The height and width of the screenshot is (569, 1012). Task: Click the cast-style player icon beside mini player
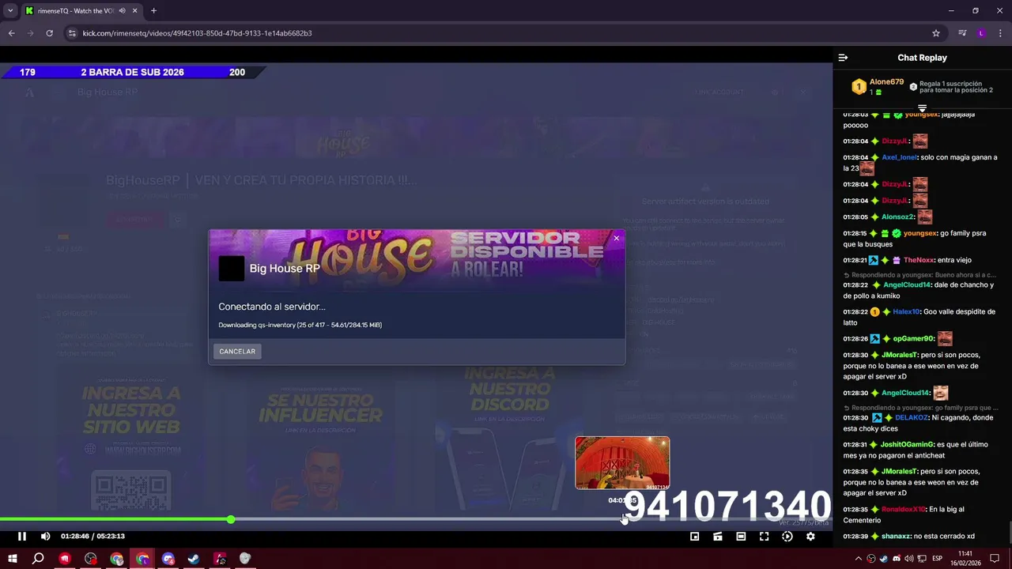[717, 537]
